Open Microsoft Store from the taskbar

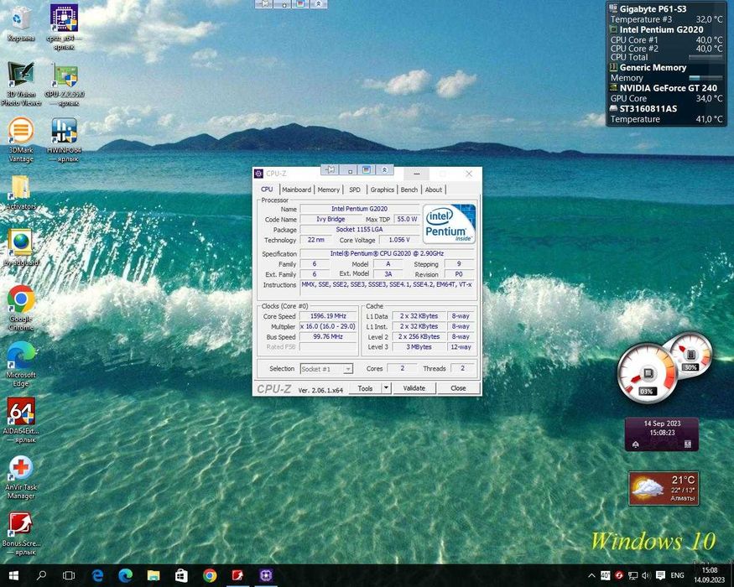click(182, 575)
